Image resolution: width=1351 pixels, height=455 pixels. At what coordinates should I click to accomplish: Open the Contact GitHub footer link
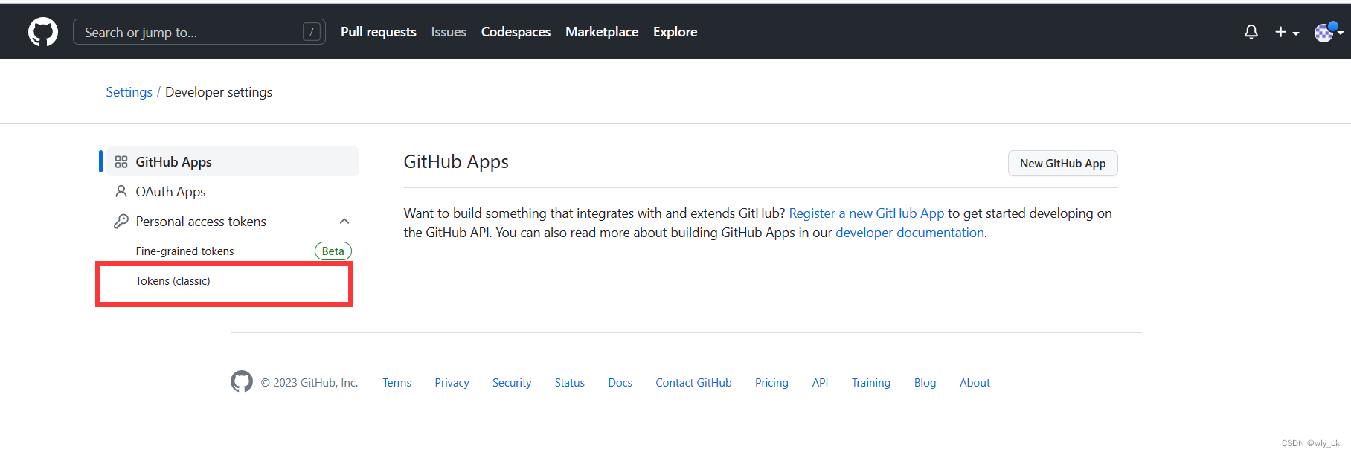(693, 383)
